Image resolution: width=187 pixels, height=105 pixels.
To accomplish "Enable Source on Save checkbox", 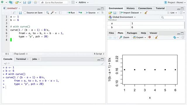I will (25, 13).
